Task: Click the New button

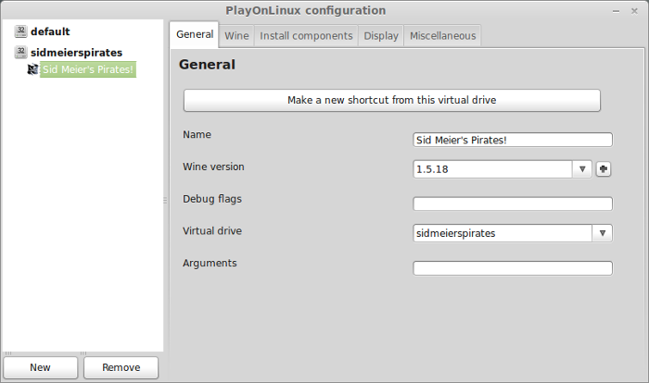Action: (40, 367)
